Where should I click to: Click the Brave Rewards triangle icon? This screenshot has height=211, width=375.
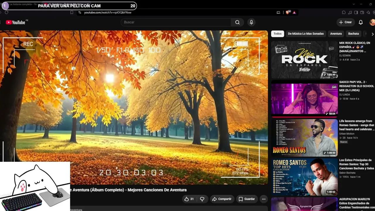294,12
